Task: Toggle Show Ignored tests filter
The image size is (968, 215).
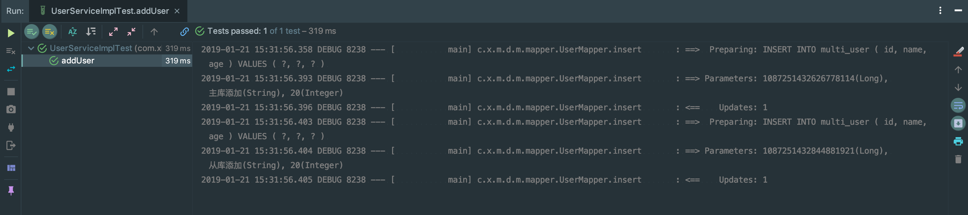Action: pyautogui.click(x=49, y=32)
